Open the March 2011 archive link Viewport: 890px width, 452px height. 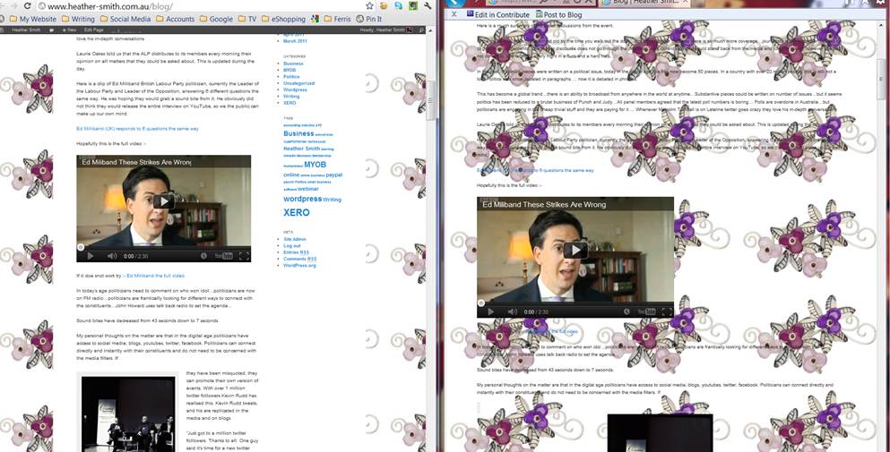[x=295, y=41]
